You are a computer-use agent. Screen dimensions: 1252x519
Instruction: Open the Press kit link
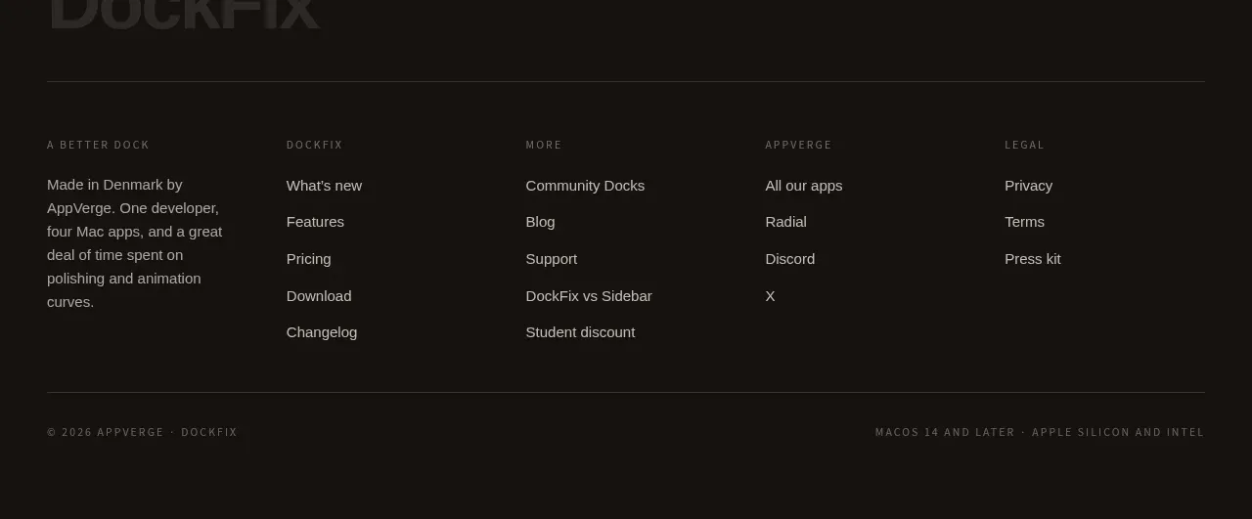pos(1033,259)
